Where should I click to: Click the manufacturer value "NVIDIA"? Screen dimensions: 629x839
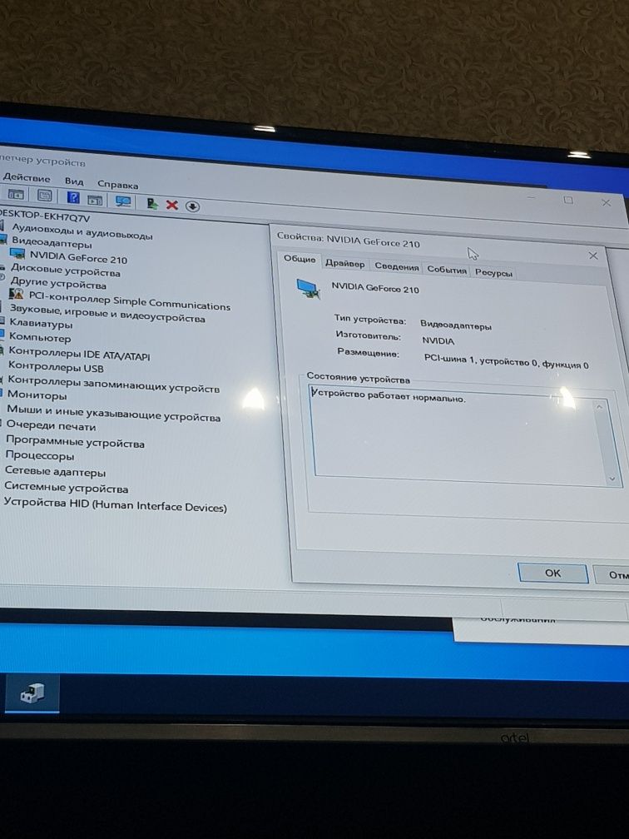coord(438,340)
